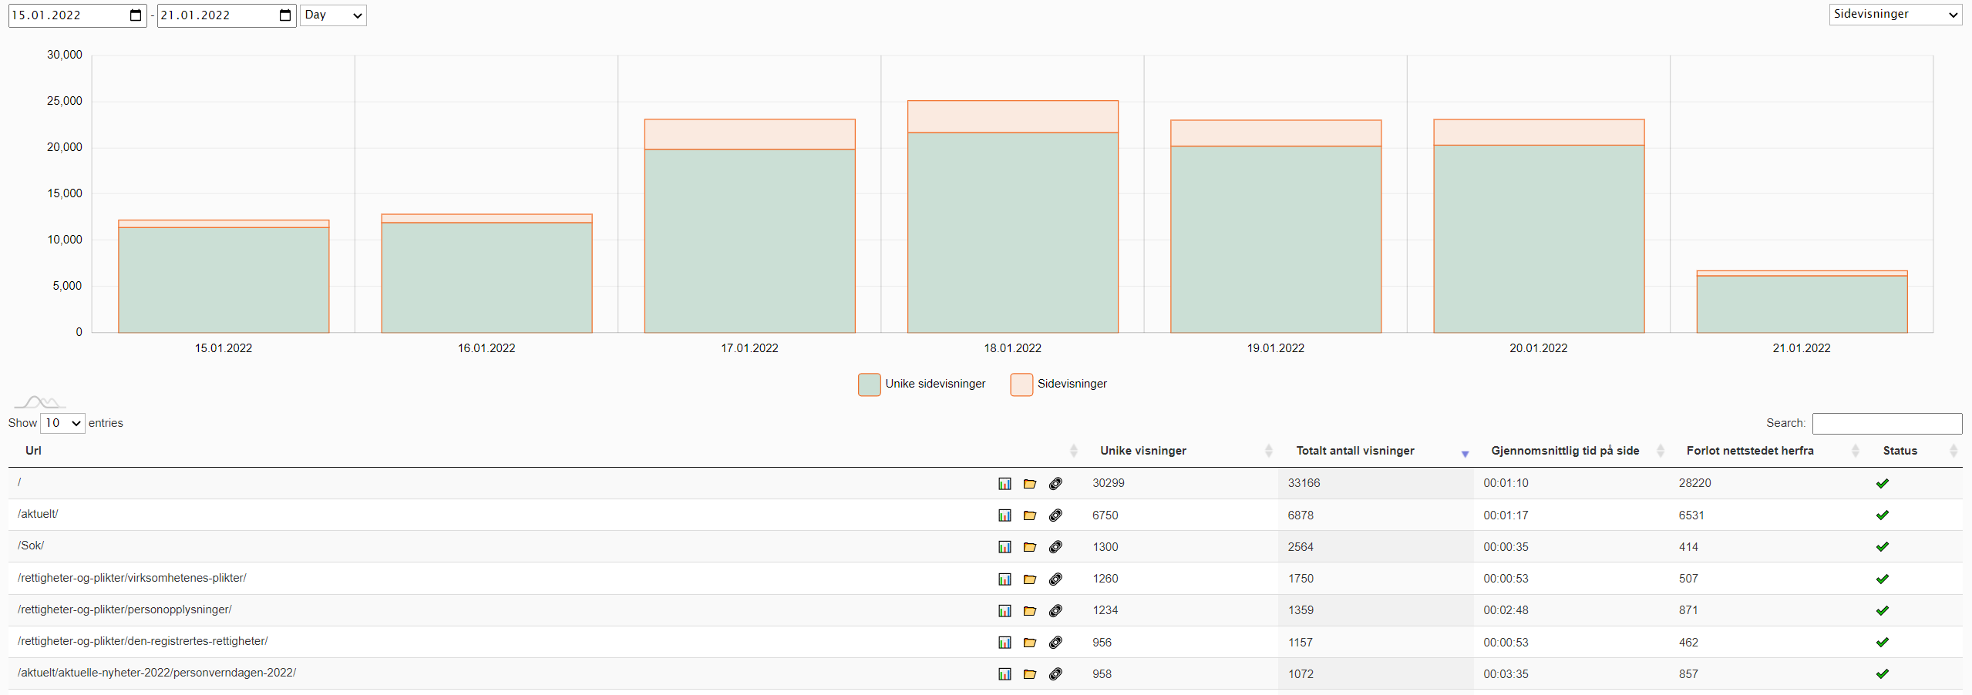Select the 15.01.2022 bar in the chart
The width and height of the screenshot is (1972, 695).
click(x=224, y=277)
